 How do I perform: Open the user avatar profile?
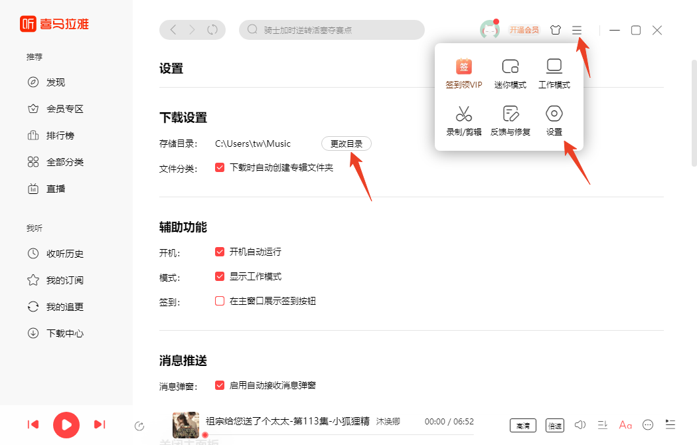[489, 30]
